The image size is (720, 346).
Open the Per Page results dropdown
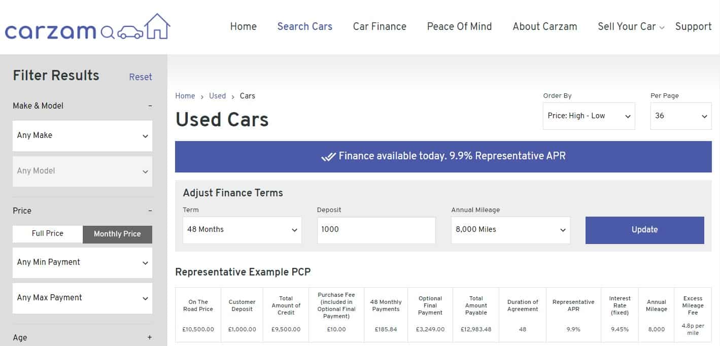point(681,116)
